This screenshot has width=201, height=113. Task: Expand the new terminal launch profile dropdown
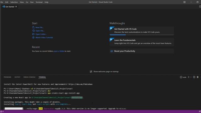191,77
